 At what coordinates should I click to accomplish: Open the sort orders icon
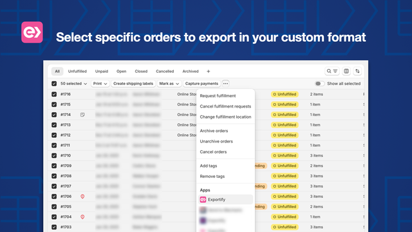(357, 71)
